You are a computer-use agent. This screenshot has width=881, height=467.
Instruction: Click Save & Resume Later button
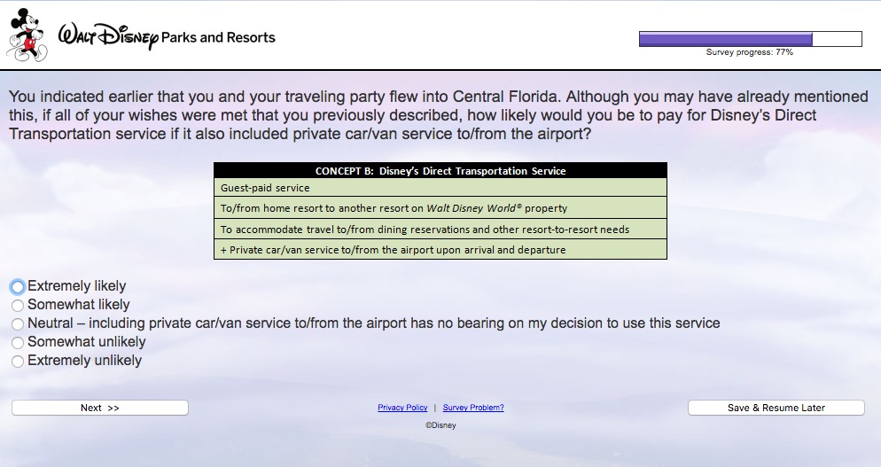click(776, 408)
